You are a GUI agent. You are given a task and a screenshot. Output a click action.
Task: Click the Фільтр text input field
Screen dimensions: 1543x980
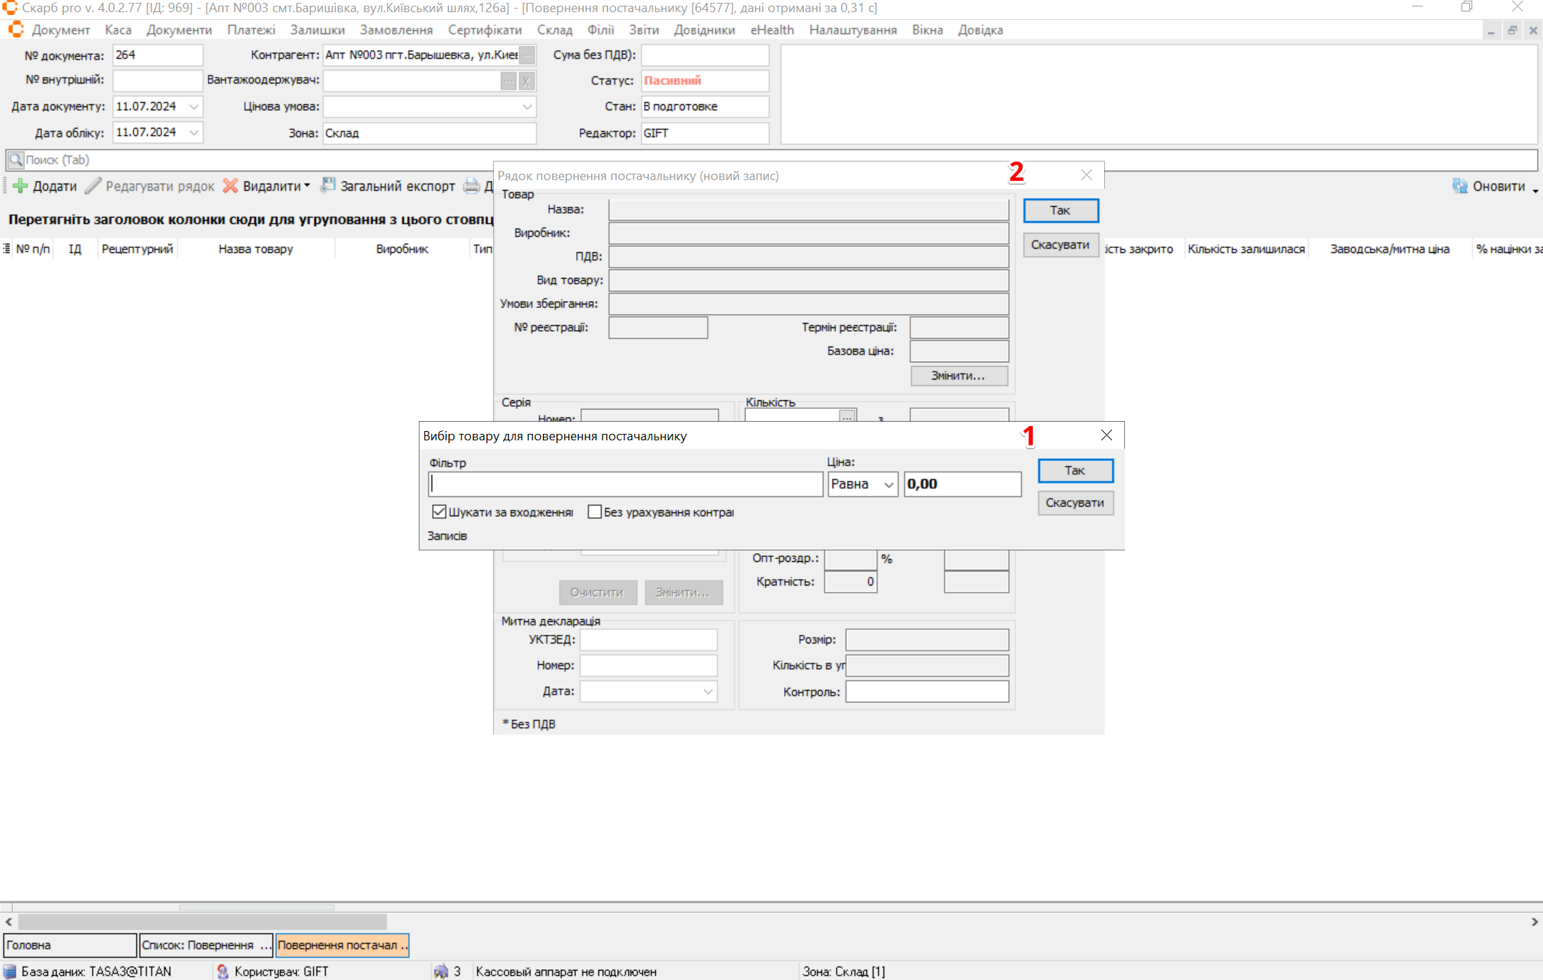pos(625,485)
